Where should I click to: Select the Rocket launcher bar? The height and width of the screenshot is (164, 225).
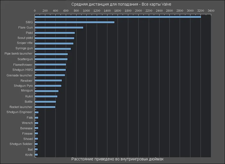tap(45, 107)
